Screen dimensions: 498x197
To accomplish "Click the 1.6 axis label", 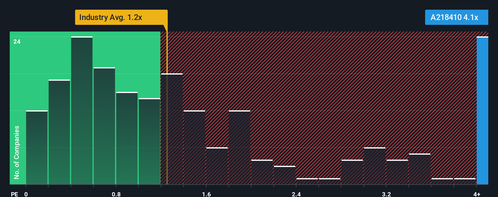I will [206, 194].
